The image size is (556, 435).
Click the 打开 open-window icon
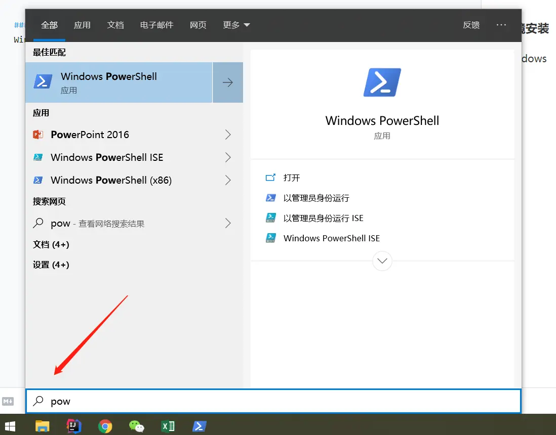click(x=270, y=178)
